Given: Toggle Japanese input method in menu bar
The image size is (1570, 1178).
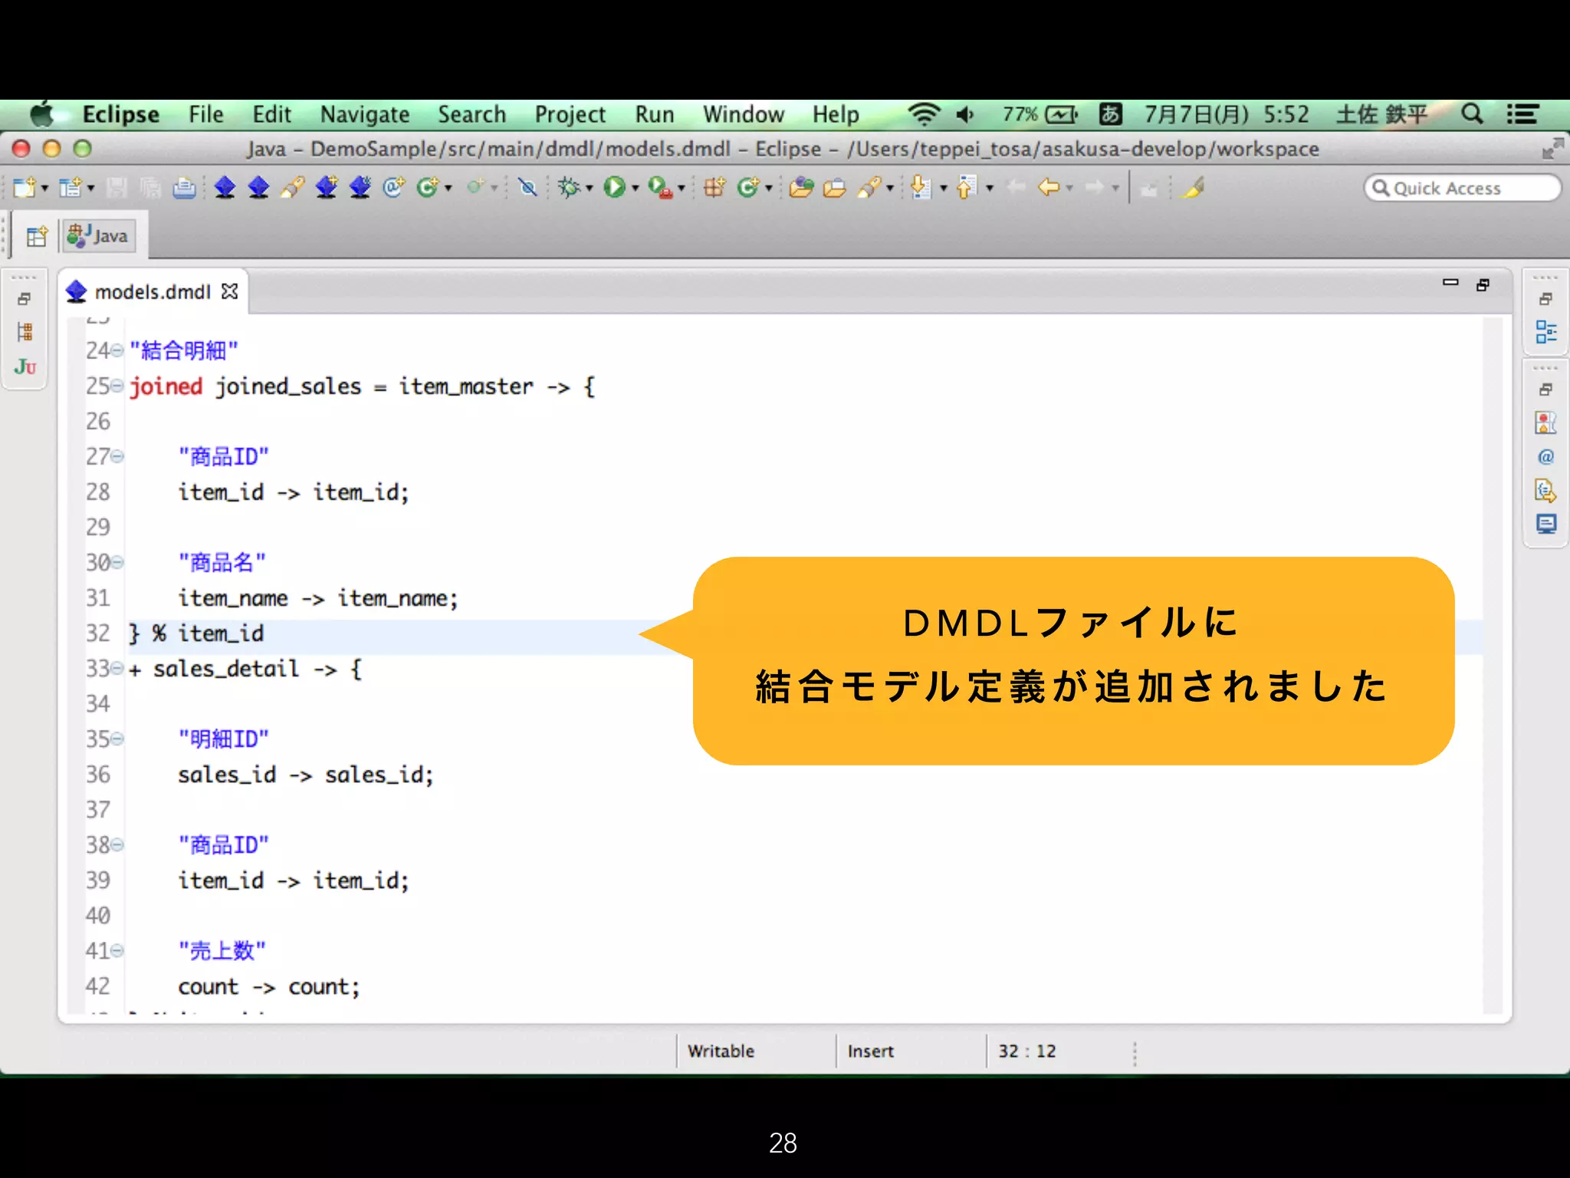Looking at the screenshot, I should pos(1110,114).
